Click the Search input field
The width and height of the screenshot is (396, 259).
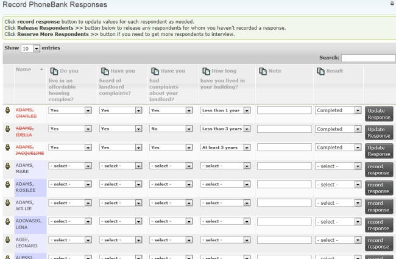coord(368,58)
